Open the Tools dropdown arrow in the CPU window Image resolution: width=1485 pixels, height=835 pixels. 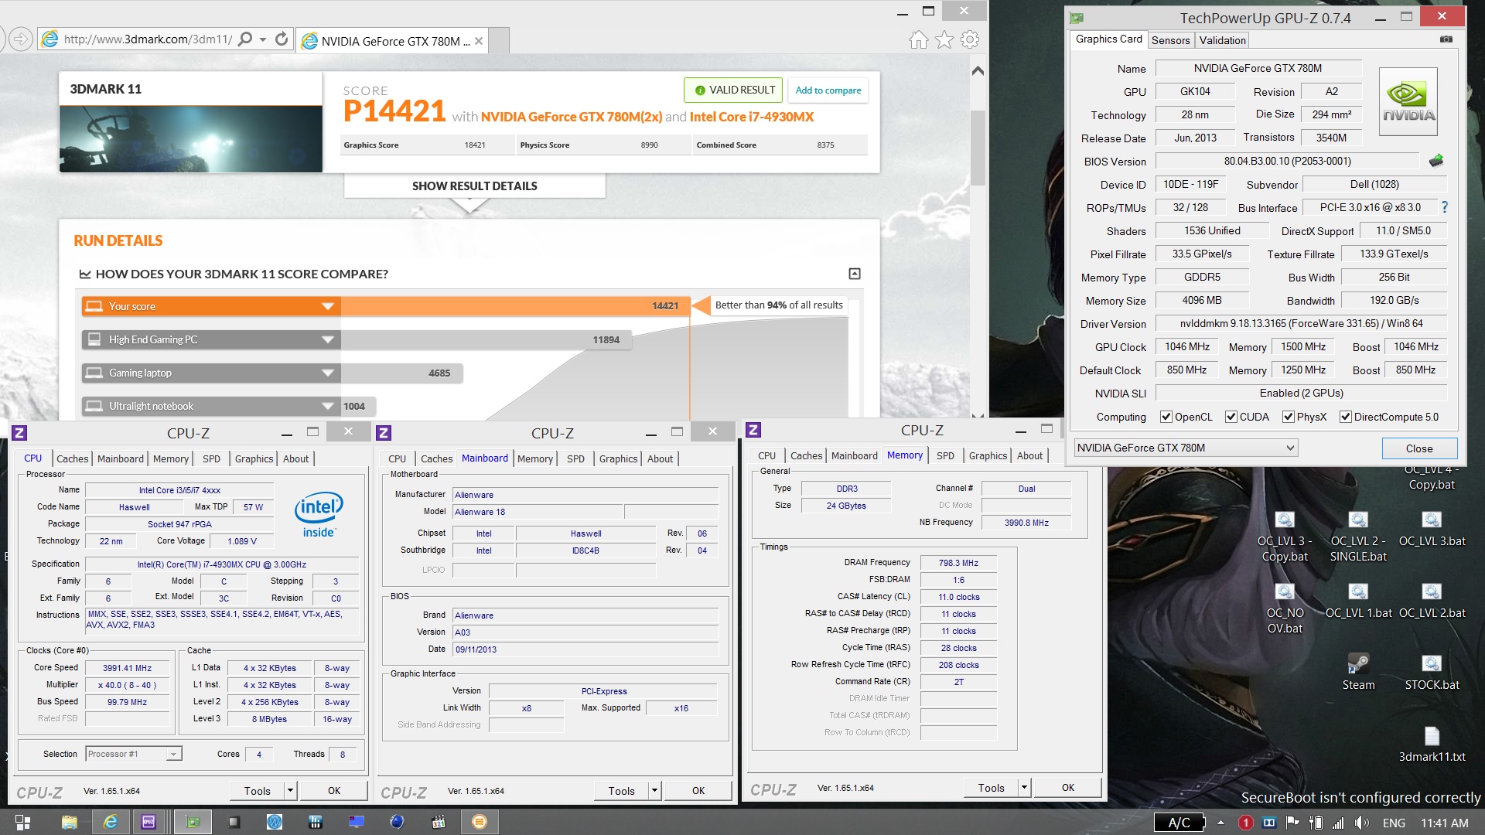(x=290, y=790)
